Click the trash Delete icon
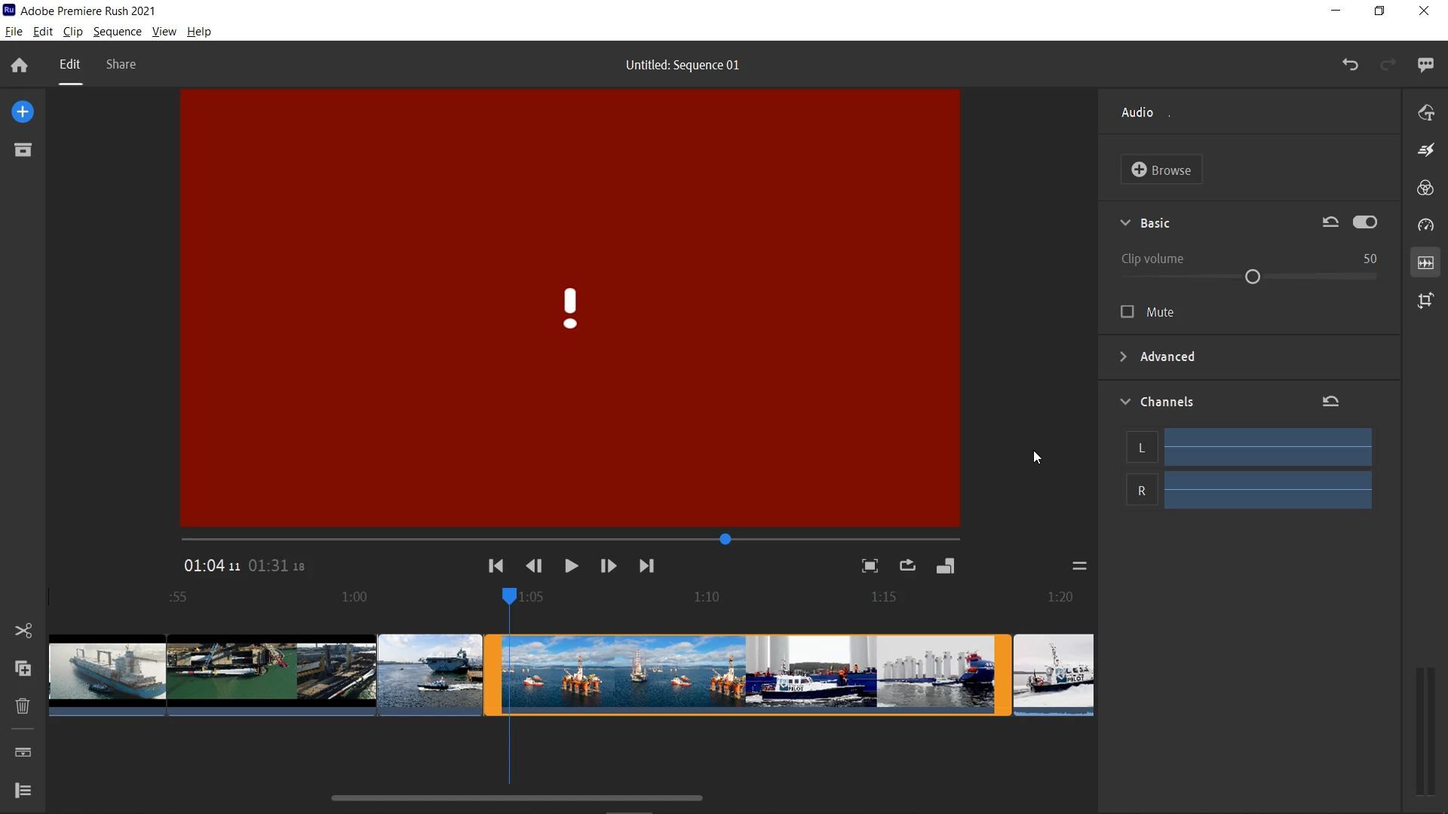Image resolution: width=1448 pixels, height=814 pixels. (x=23, y=706)
